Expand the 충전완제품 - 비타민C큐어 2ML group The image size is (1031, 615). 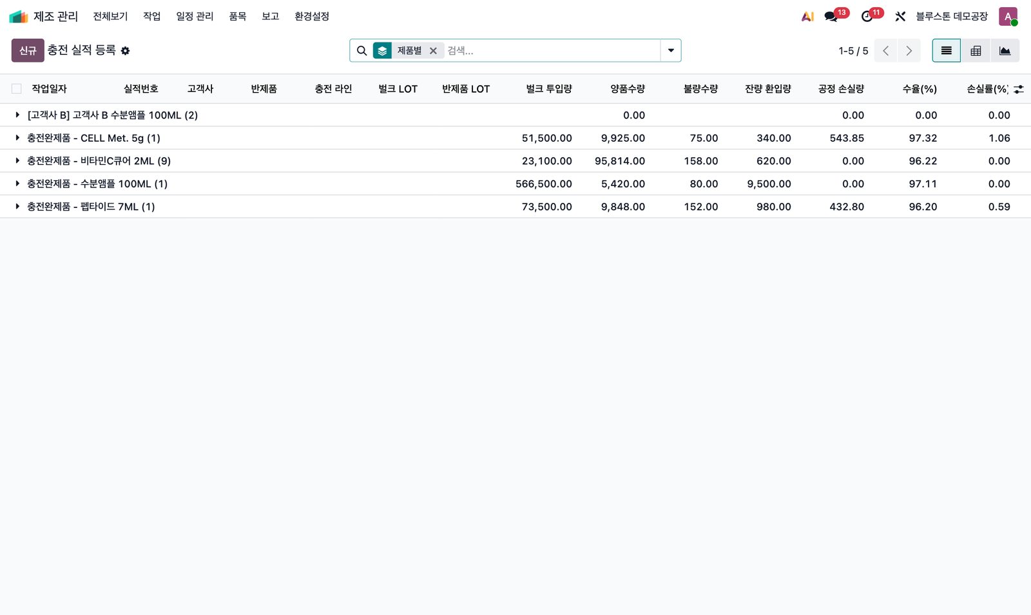click(x=17, y=161)
